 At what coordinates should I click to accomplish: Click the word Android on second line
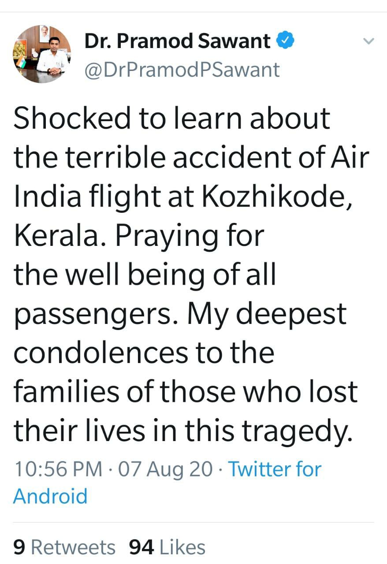(x=50, y=496)
